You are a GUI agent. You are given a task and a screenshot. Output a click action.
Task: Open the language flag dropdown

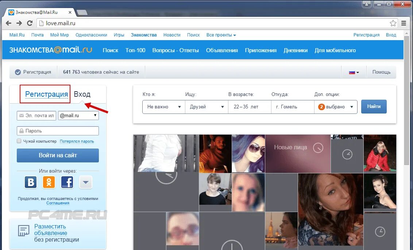(354, 72)
